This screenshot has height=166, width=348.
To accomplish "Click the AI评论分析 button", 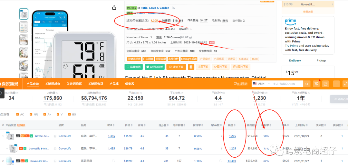I will 155,67.
